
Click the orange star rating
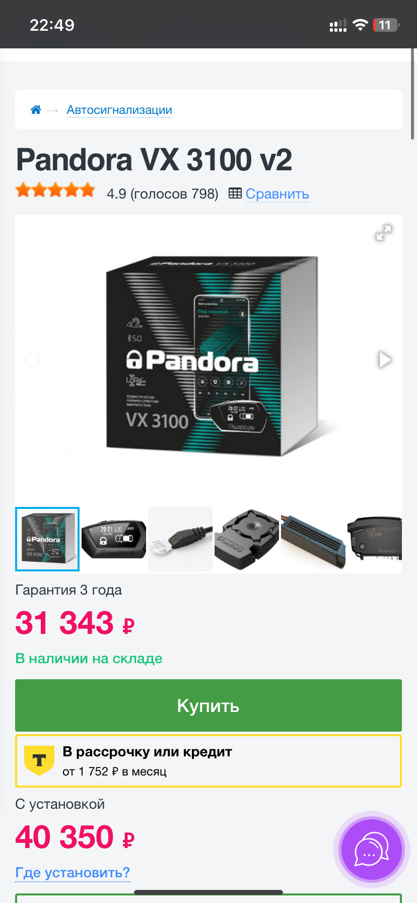coord(55,190)
